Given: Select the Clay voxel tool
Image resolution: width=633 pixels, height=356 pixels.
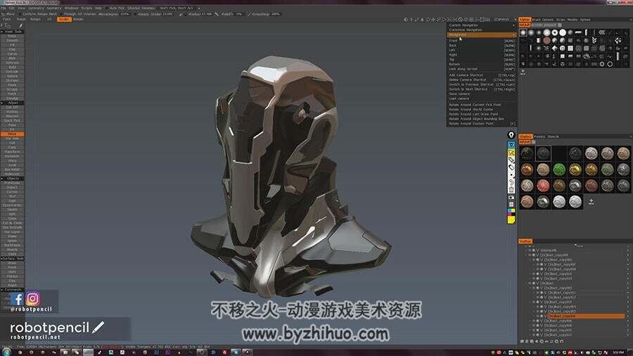Looking at the screenshot, I should click(x=13, y=50).
